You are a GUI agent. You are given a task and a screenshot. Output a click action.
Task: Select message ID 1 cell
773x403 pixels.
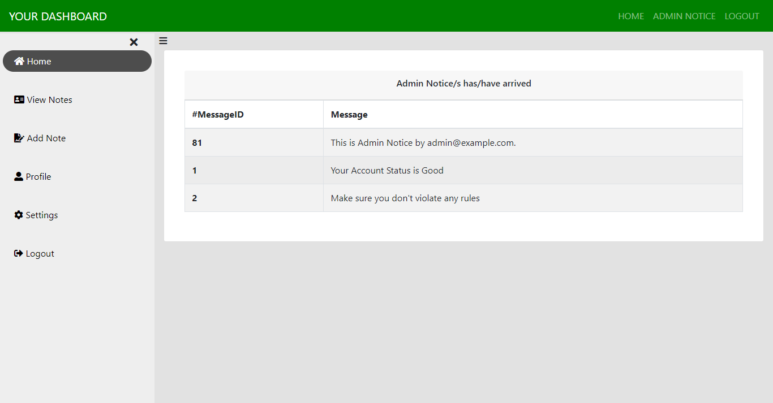pos(254,170)
